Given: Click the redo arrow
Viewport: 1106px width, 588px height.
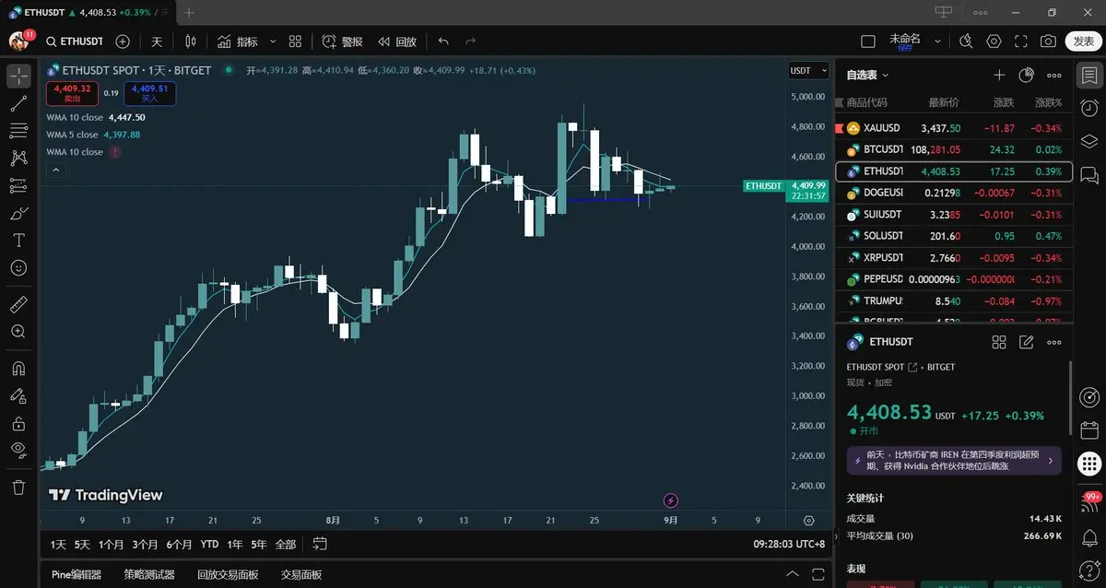Looking at the screenshot, I should 470,41.
